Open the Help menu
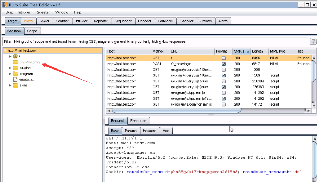This screenshot has height=182, width=317. point(78,12)
